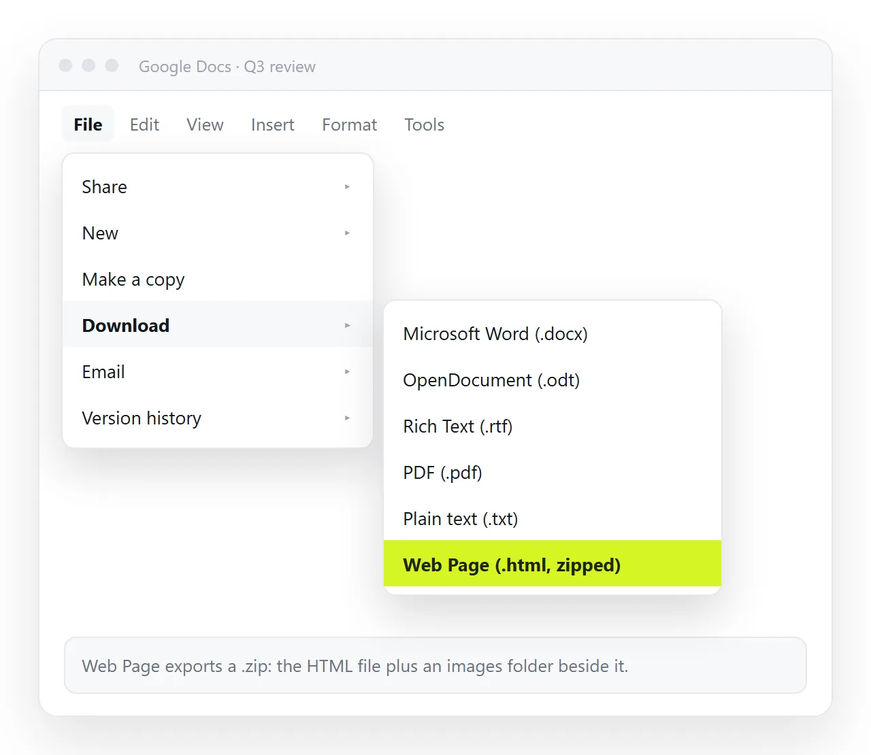Click the first window control dot
871x755 pixels.
(65, 65)
